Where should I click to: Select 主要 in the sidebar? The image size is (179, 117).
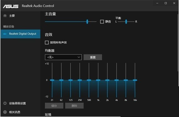click(12, 16)
